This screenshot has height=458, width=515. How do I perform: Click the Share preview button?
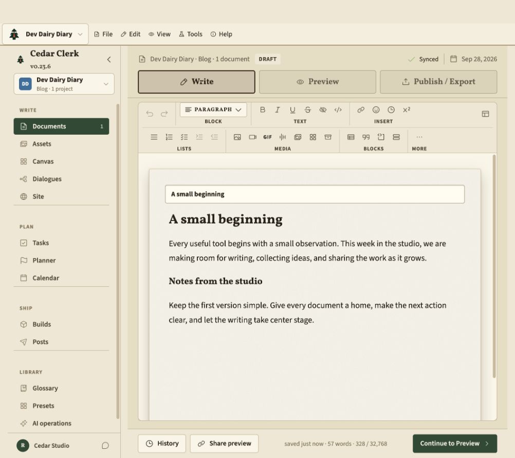click(x=224, y=444)
